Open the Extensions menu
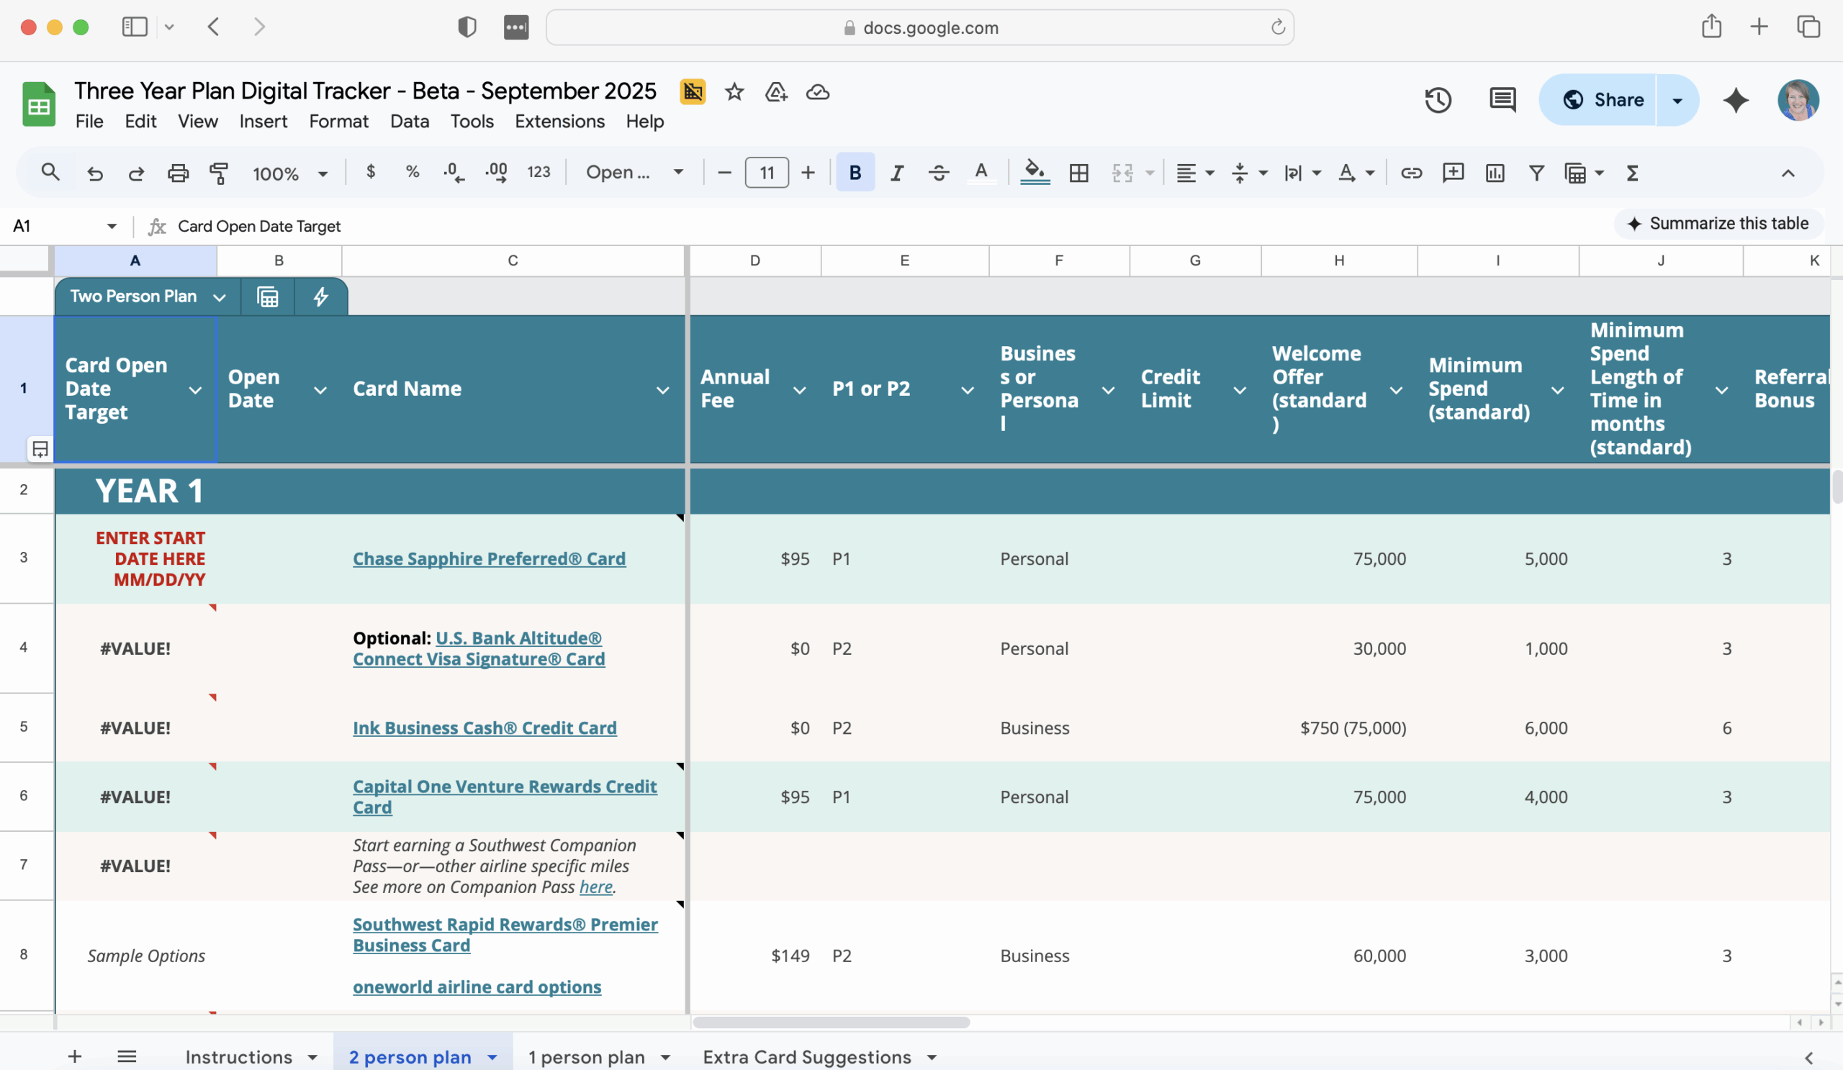 559,122
